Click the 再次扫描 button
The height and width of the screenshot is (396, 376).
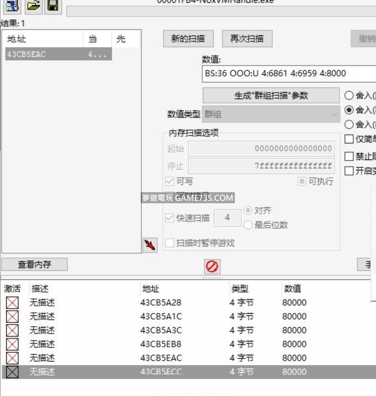[x=247, y=39]
